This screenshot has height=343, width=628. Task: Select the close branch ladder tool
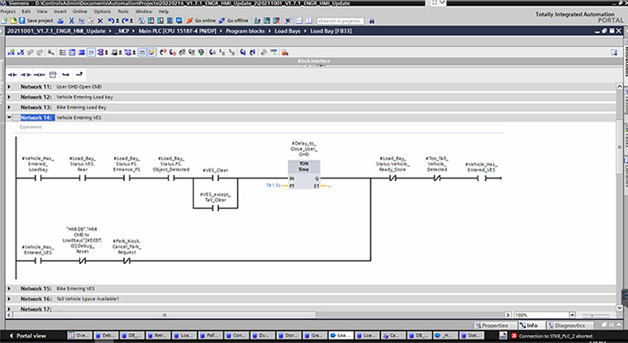(80, 74)
